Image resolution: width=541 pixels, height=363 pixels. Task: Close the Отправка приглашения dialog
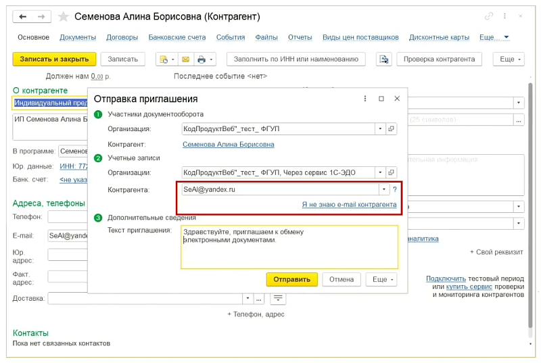(397, 99)
